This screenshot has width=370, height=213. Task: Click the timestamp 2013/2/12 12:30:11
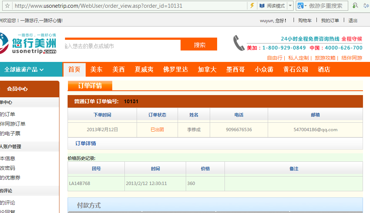click(146, 183)
